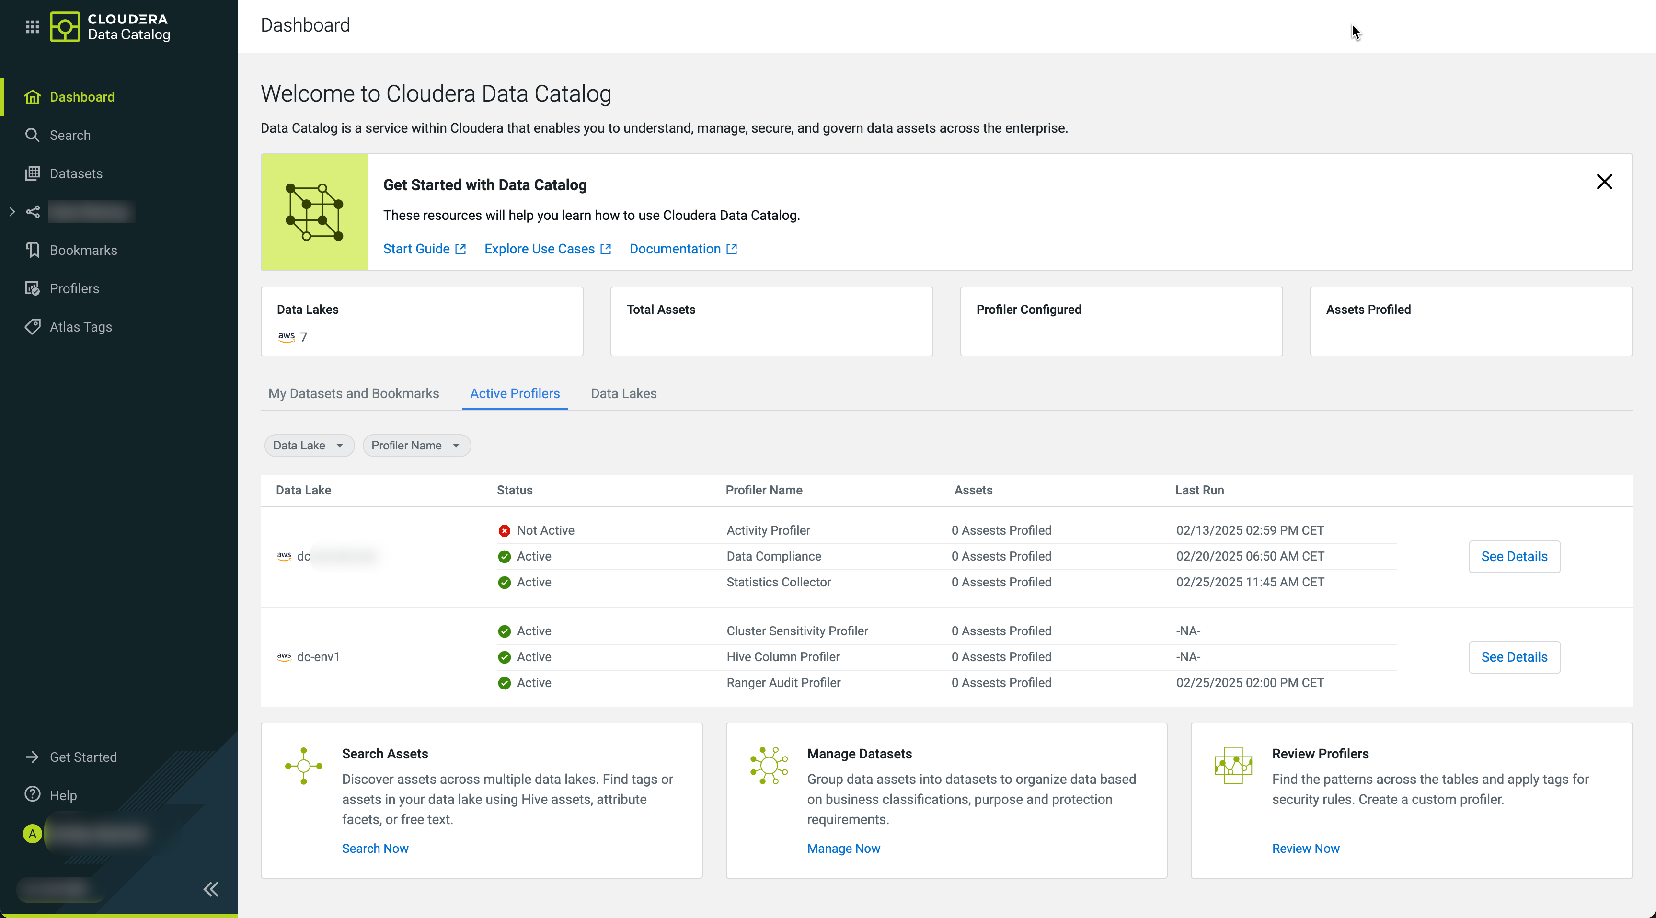Switch to the Data Lakes tab
Image resolution: width=1656 pixels, height=918 pixels.
click(623, 393)
